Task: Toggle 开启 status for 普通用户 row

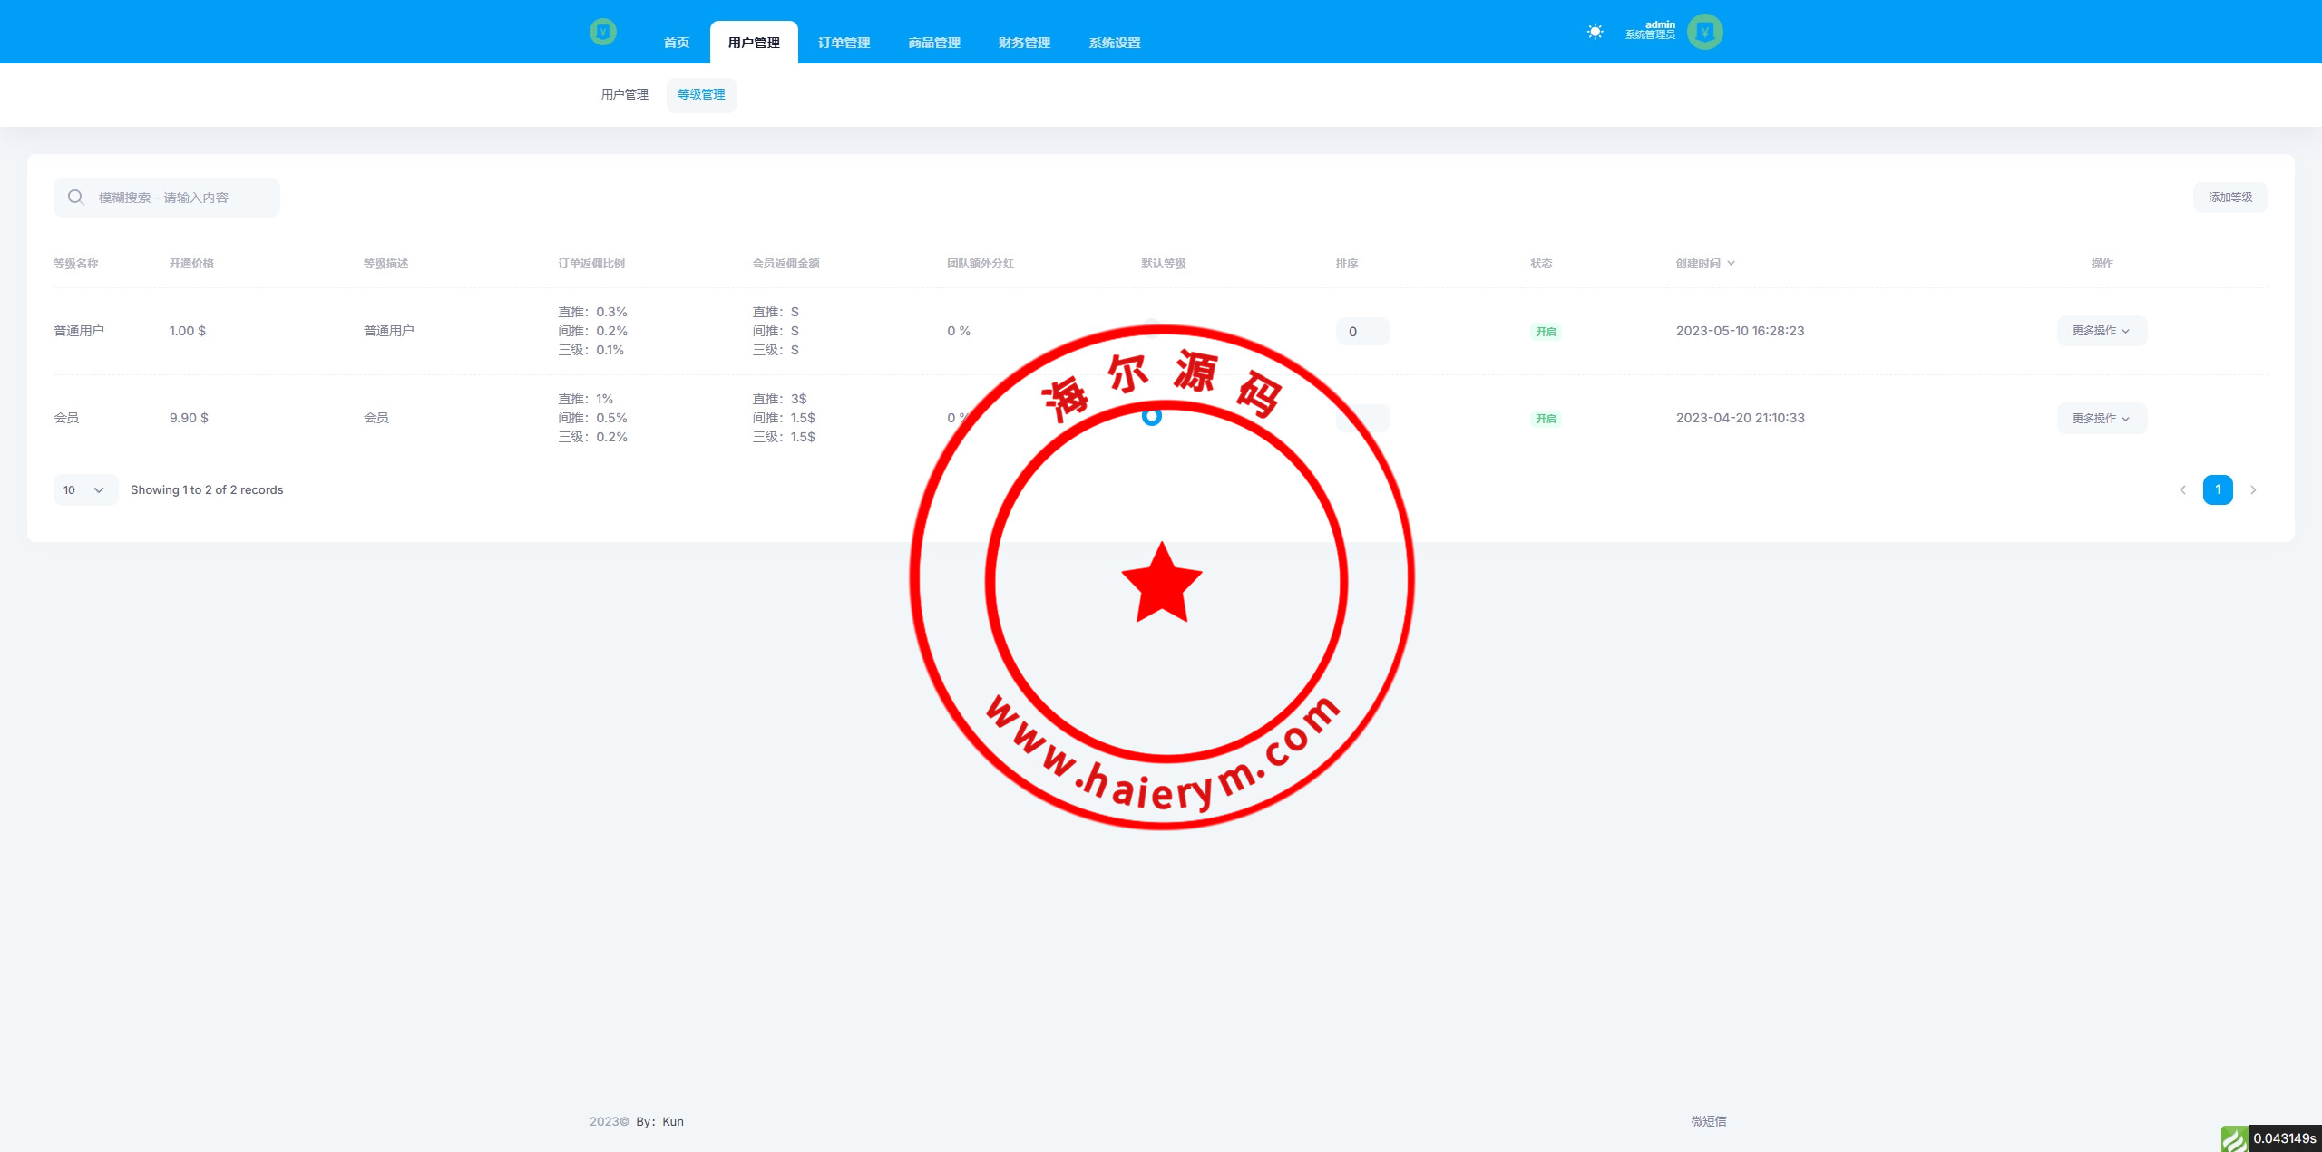Action: [x=1546, y=332]
